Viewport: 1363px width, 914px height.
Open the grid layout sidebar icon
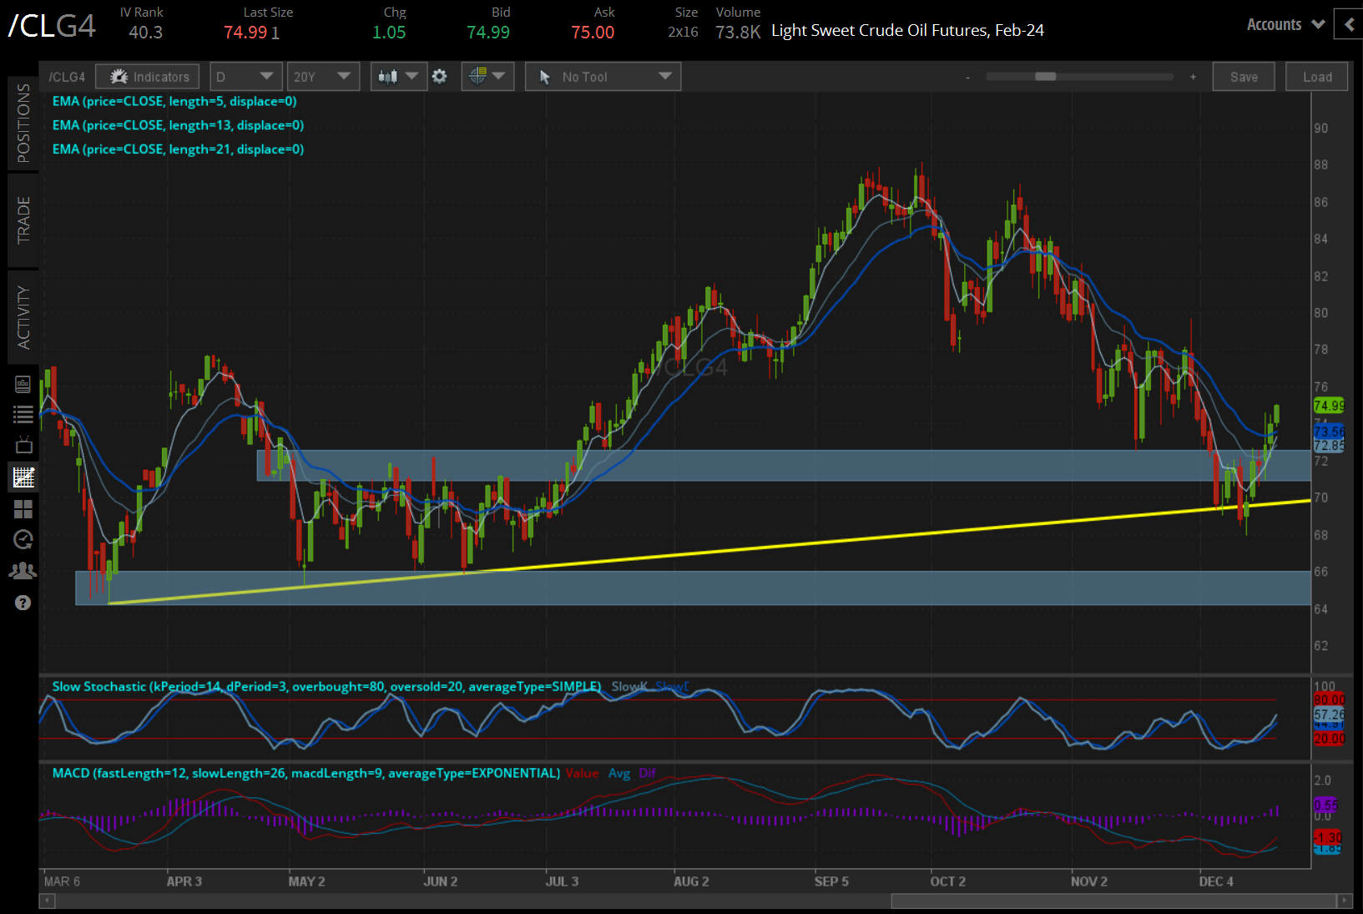pos(23,509)
